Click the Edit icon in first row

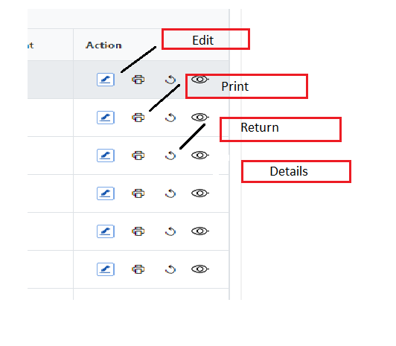(x=106, y=80)
